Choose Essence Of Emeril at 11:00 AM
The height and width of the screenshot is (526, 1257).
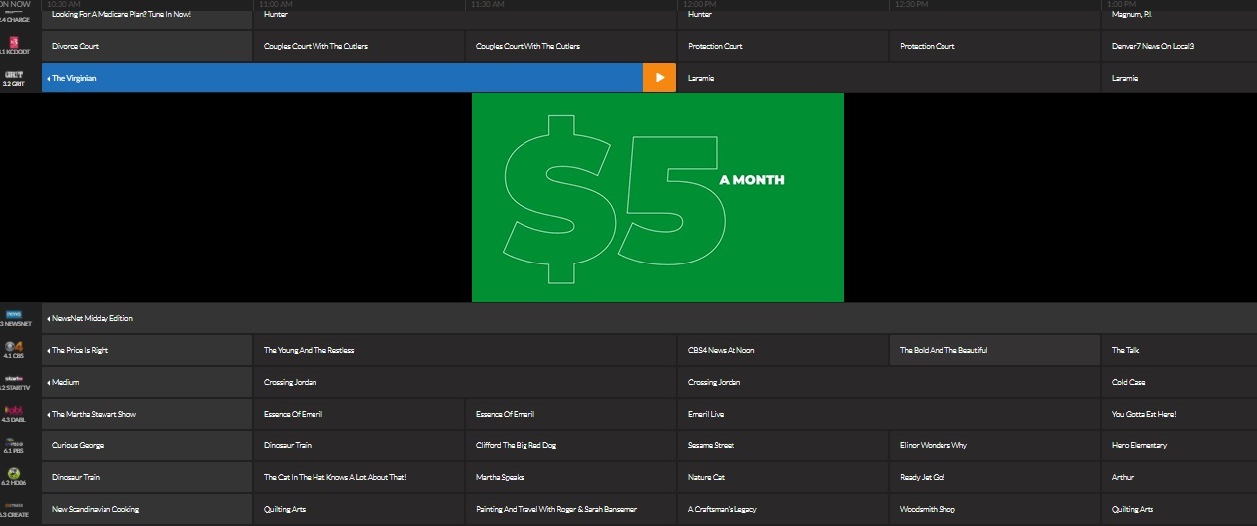pos(358,414)
